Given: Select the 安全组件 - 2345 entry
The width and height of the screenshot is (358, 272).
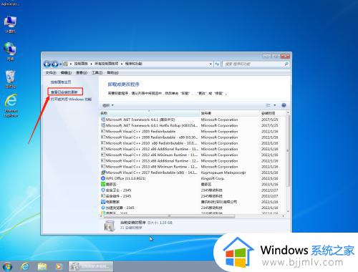Looking at the screenshot, I should [x=192, y=196].
